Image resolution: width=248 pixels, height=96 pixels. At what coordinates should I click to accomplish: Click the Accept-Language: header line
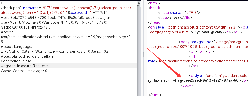point(16,47)
